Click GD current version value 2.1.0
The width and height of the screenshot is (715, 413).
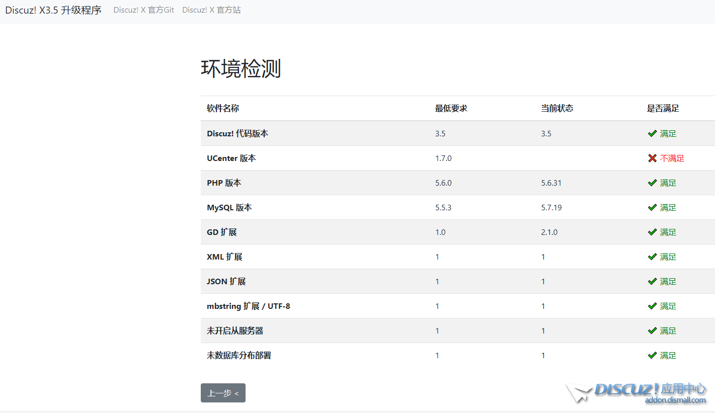tap(549, 232)
